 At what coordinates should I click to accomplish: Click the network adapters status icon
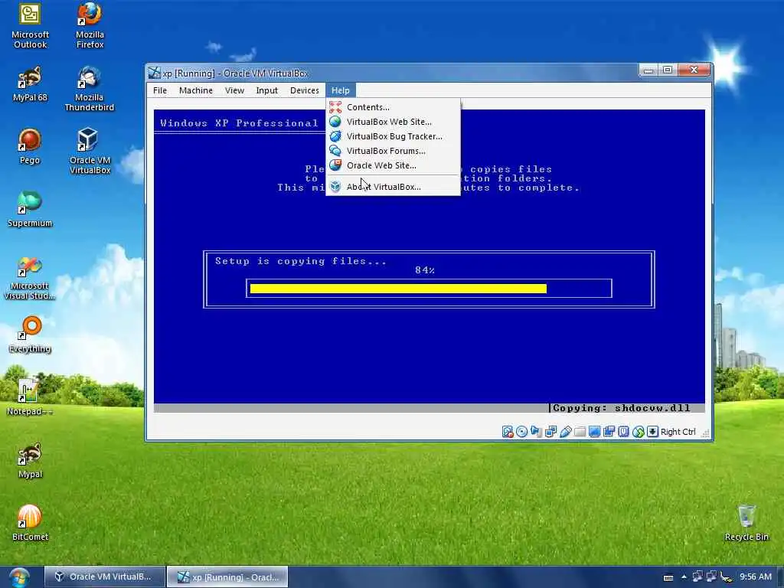point(550,432)
